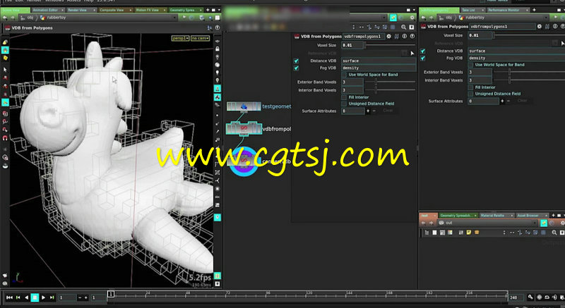
Task: Click the rubbertoy node icon in the viewport path
Action: [x=43, y=18]
